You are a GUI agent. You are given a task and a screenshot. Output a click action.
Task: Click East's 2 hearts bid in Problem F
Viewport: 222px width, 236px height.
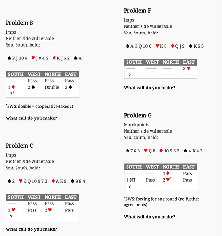[x=187, y=68]
